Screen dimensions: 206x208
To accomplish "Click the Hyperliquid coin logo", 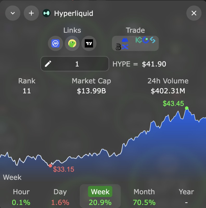I will (x=47, y=13).
